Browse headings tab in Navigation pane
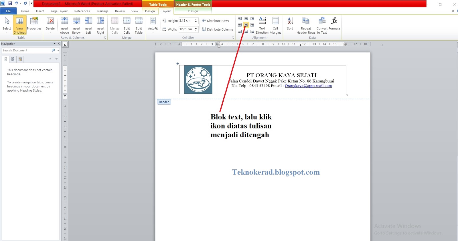 point(6,59)
